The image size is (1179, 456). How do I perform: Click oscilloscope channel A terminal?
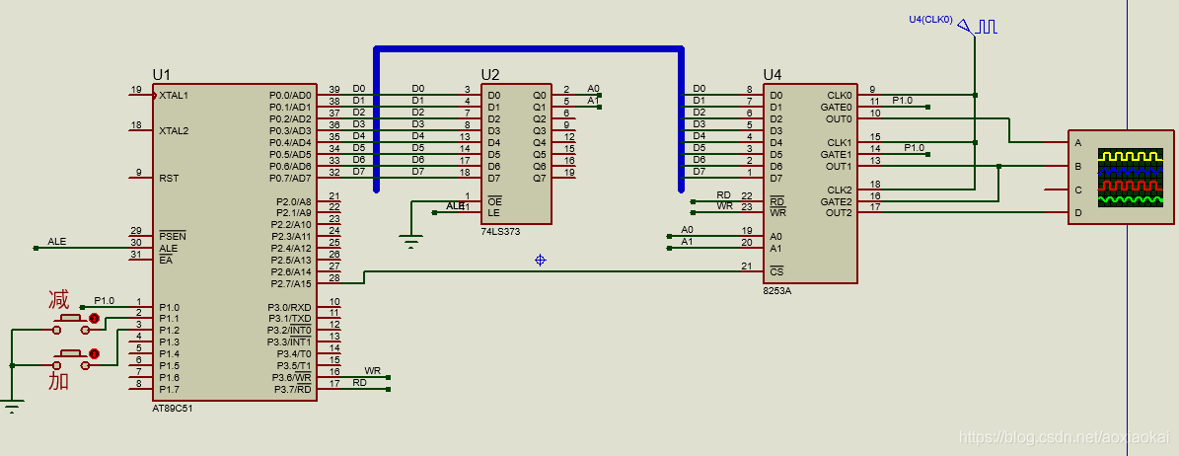click(x=1077, y=142)
